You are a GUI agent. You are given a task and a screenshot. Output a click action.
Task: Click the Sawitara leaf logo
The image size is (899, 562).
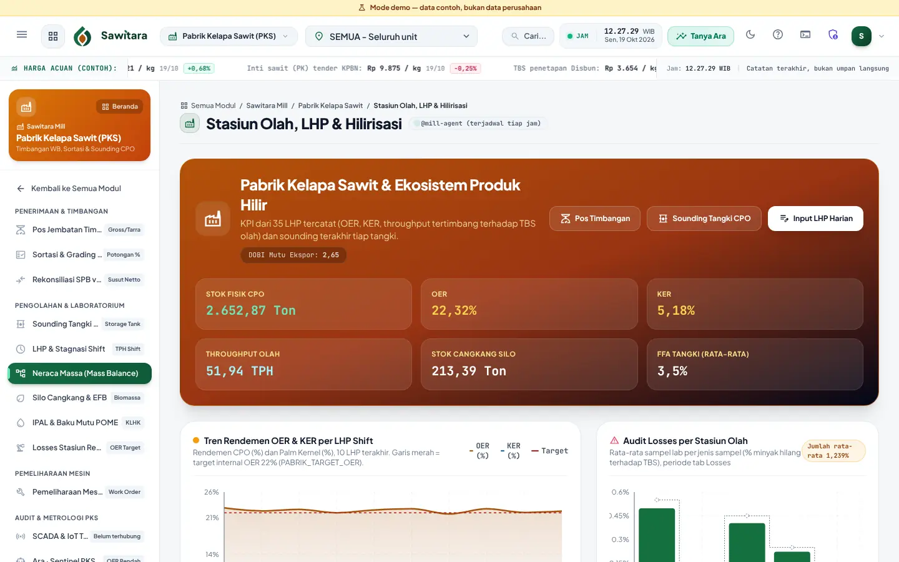pyautogui.click(x=82, y=36)
